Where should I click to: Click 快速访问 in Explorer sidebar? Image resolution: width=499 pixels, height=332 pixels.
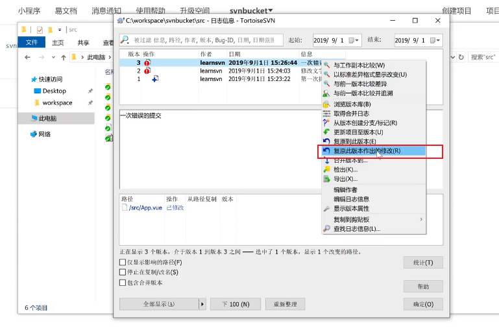tap(50, 79)
